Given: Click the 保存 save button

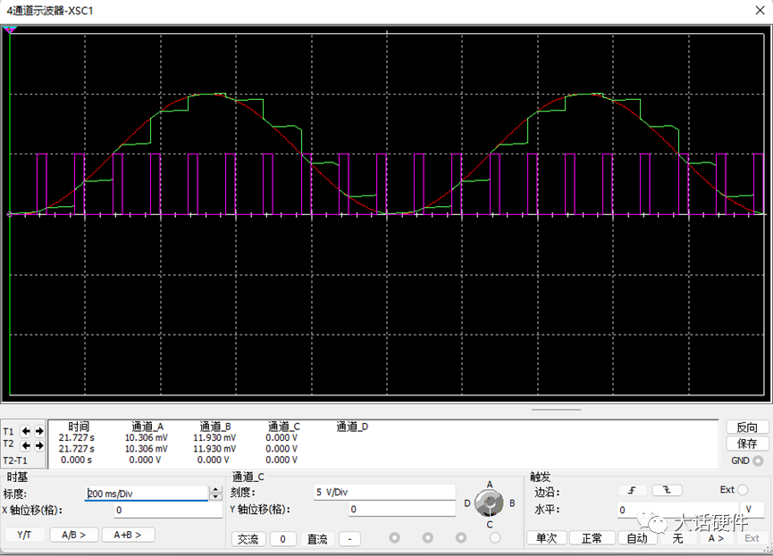Looking at the screenshot, I should pyautogui.click(x=745, y=444).
